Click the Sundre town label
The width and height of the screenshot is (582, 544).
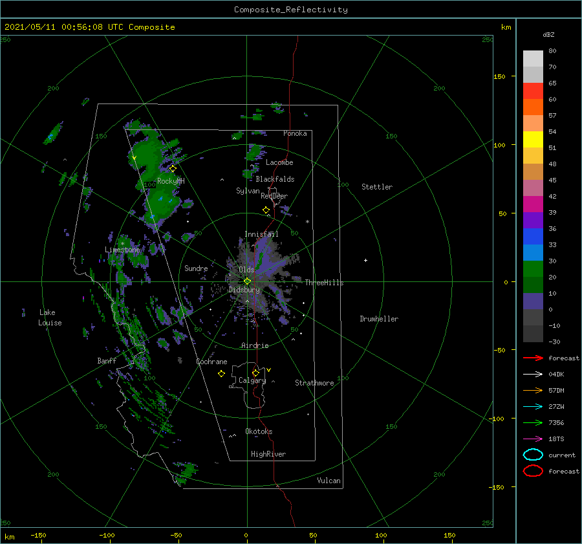pos(196,268)
